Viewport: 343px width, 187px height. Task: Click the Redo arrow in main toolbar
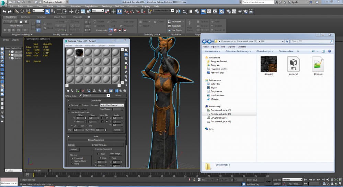[10, 11]
